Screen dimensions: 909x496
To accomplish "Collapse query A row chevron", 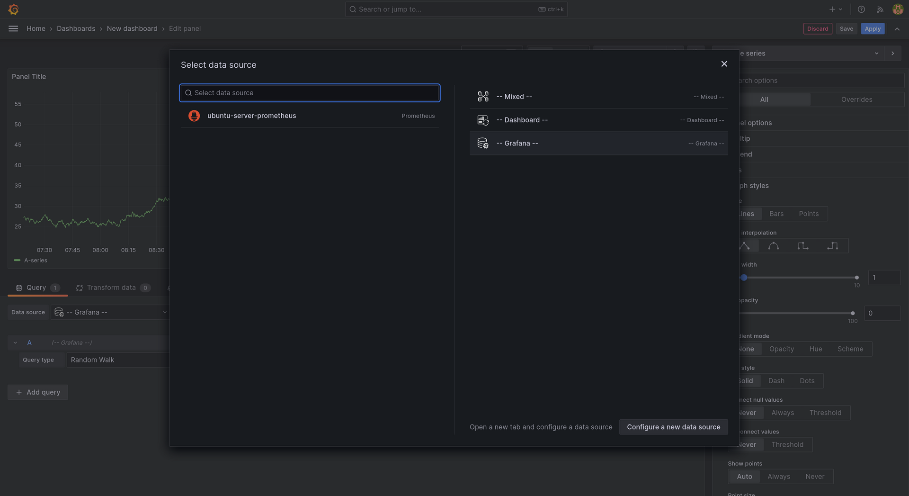I will pyautogui.click(x=15, y=343).
